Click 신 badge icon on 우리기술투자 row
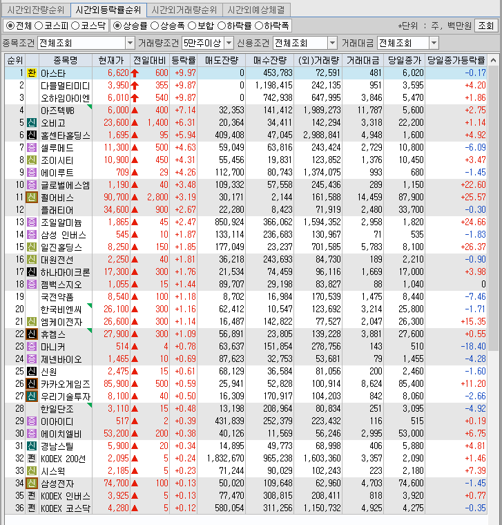502x525 pixels. point(32,396)
